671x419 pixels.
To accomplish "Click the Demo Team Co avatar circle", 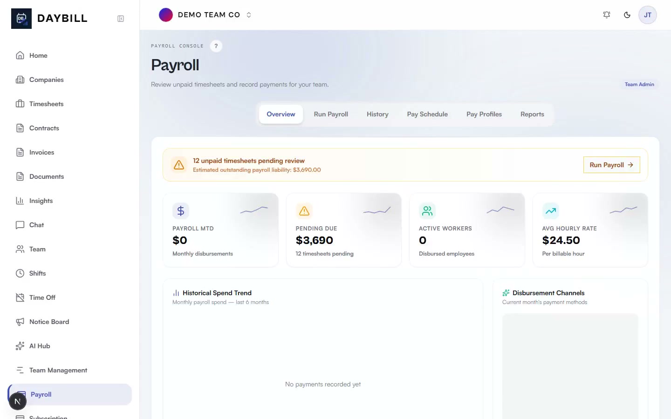I will (x=166, y=15).
